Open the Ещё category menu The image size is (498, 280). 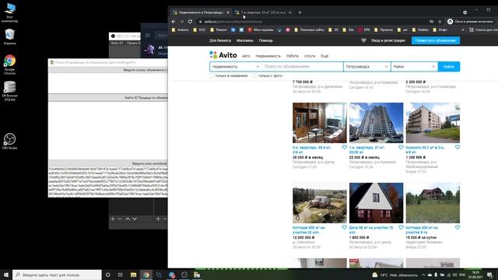(x=324, y=56)
